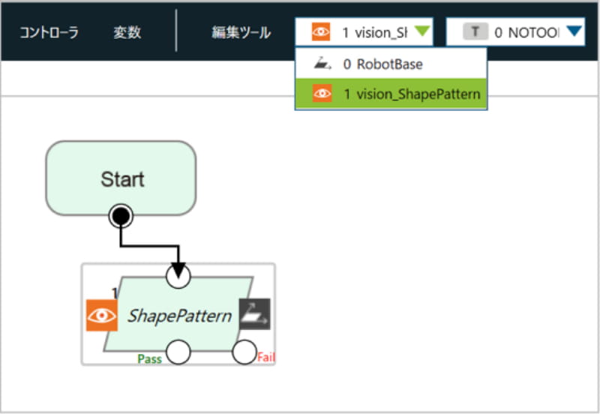Click the dark robot base icon on ShapePattern node
This screenshot has width=600, height=414.
click(255, 314)
